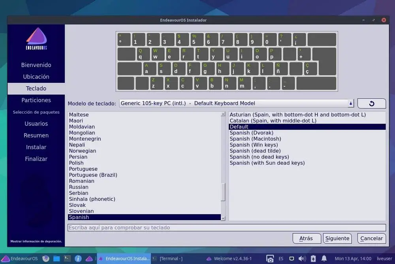Go to the Usuarios step

36,124
